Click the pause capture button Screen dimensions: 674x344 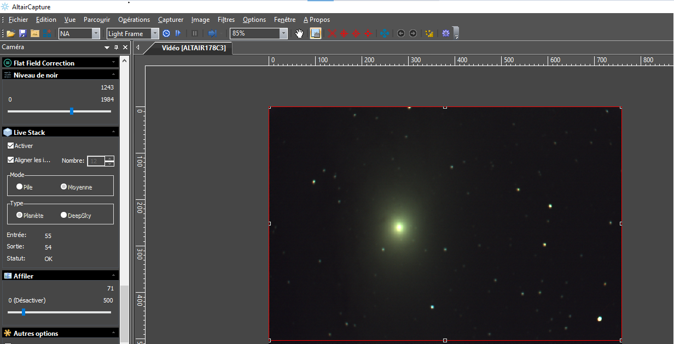tap(195, 33)
